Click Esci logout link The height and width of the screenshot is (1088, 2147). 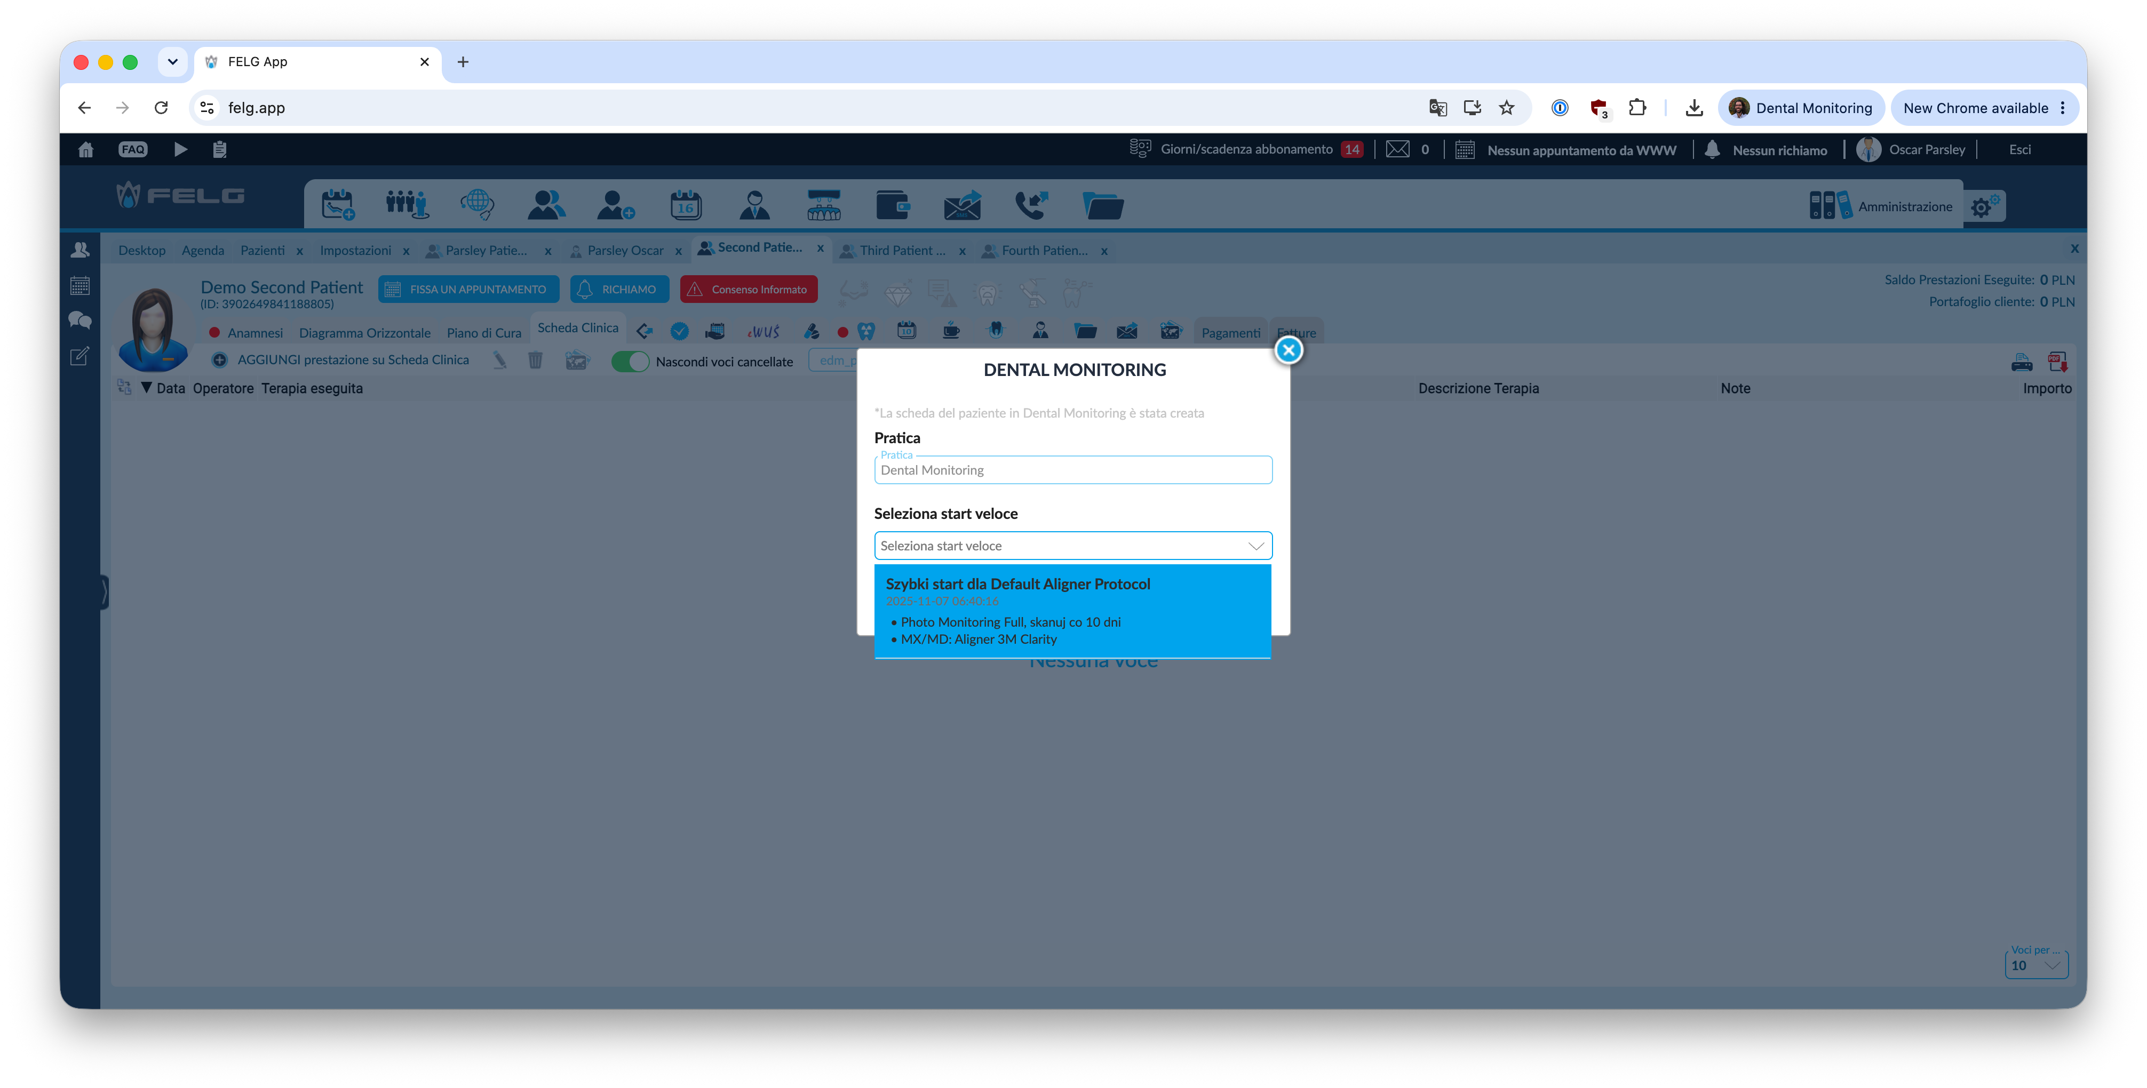2019,150
